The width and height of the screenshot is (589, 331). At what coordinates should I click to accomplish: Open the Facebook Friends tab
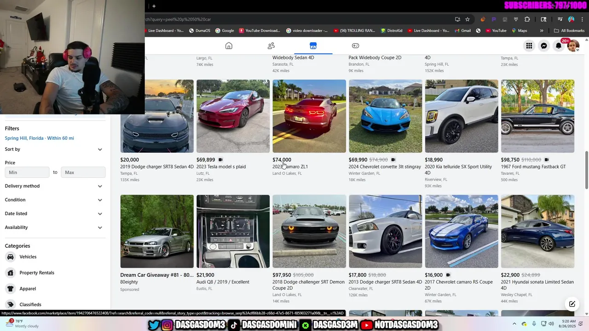coord(271,46)
